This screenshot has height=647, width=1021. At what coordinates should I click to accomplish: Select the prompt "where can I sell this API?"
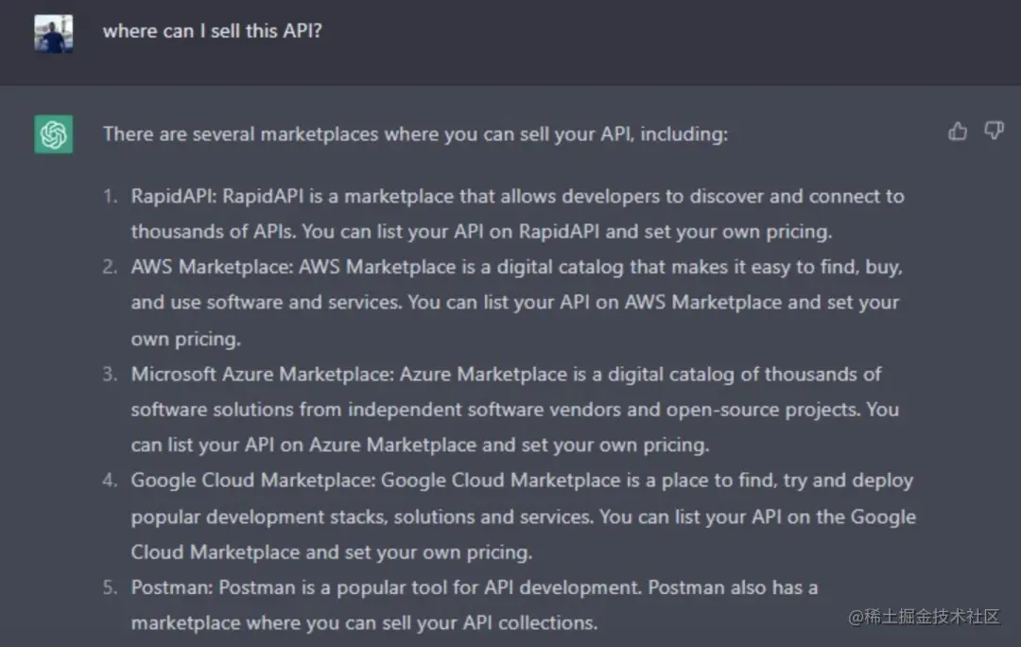[213, 30]
